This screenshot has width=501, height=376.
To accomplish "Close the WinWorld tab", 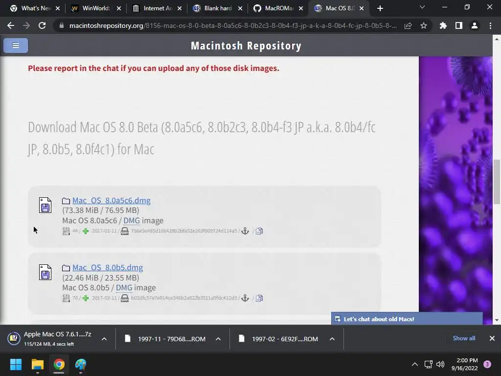I will 119,8.
